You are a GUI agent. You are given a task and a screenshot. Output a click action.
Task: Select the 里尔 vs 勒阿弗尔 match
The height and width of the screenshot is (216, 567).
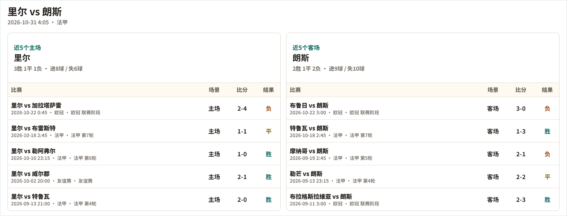point(144,154)
